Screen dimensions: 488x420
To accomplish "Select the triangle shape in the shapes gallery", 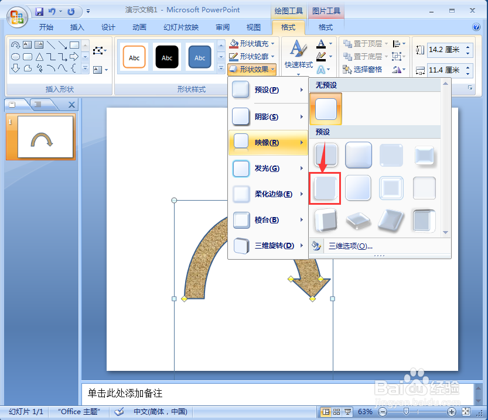I will 39,57.
